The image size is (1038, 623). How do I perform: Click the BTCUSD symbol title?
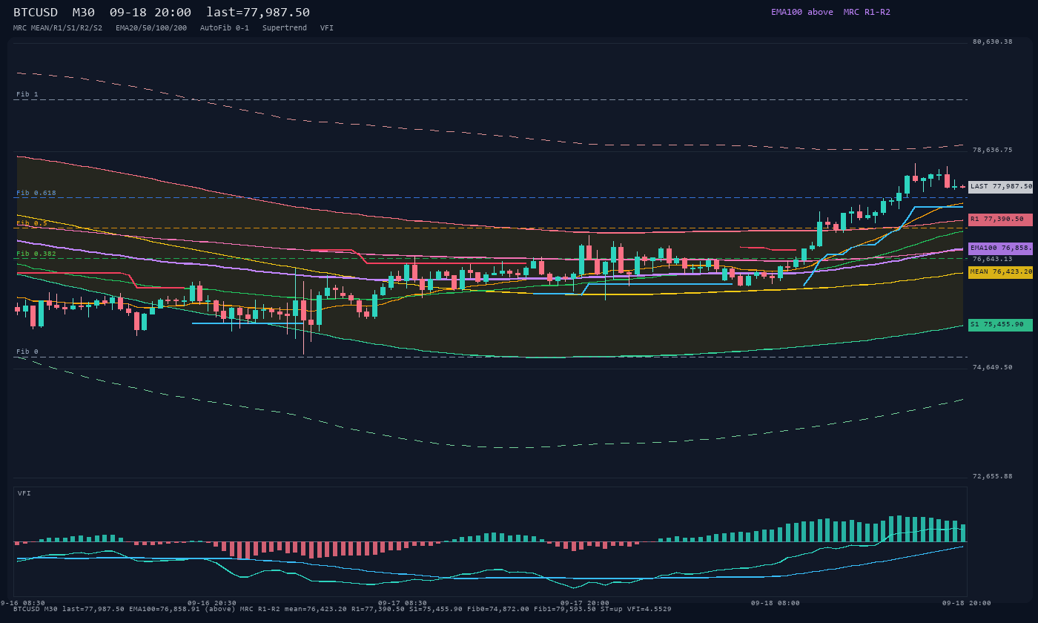click(36, 13)
